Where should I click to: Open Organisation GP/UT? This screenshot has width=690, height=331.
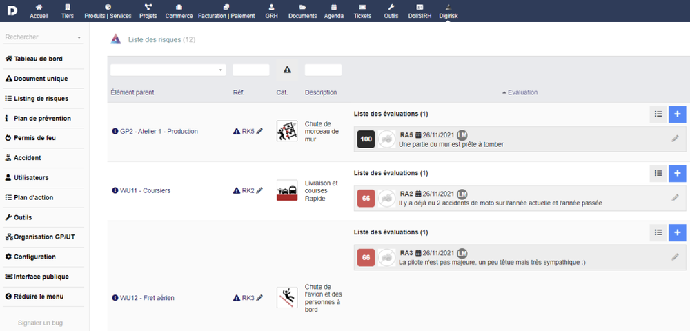click(x=40, y=237)
